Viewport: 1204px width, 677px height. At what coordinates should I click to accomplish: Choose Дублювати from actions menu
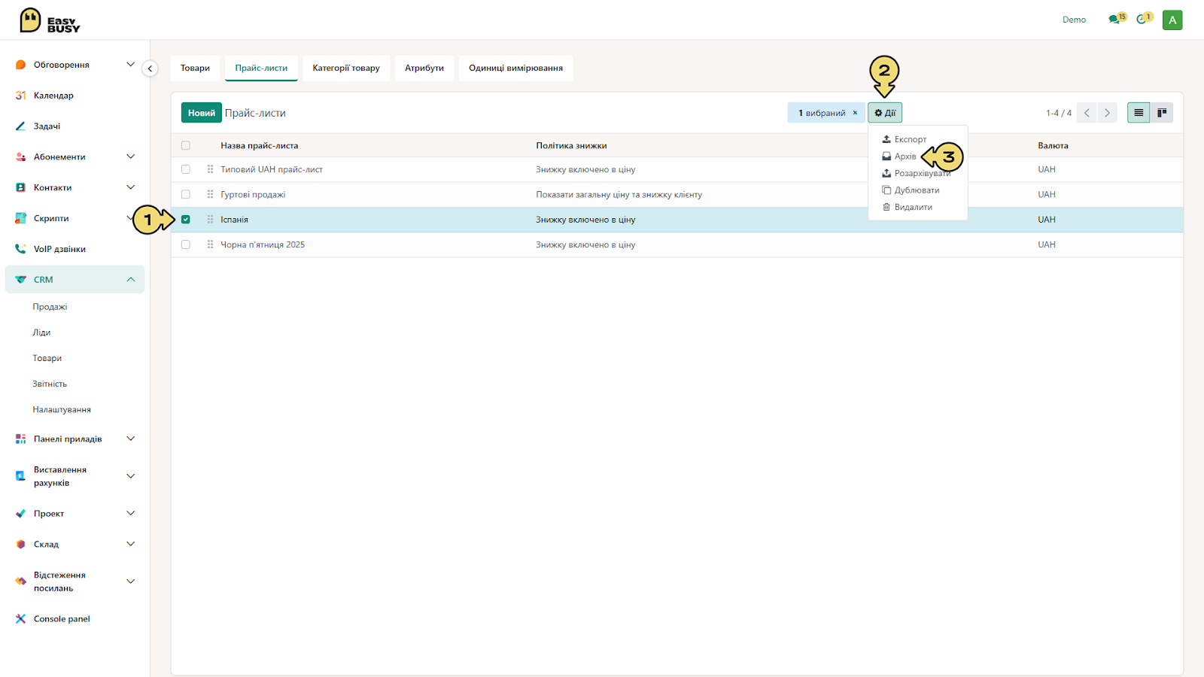(x=917, y=190)
